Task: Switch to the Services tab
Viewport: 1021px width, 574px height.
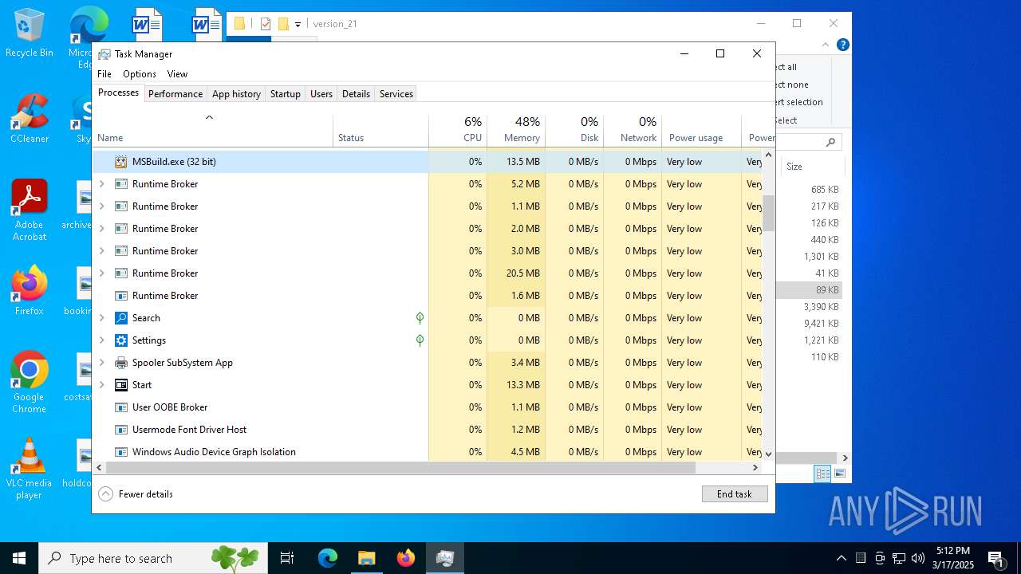Action: point(396,94)
